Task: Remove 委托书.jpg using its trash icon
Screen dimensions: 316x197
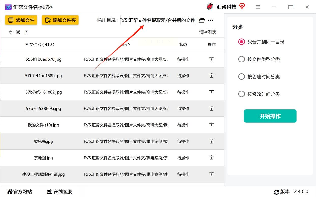Action: 211,141
